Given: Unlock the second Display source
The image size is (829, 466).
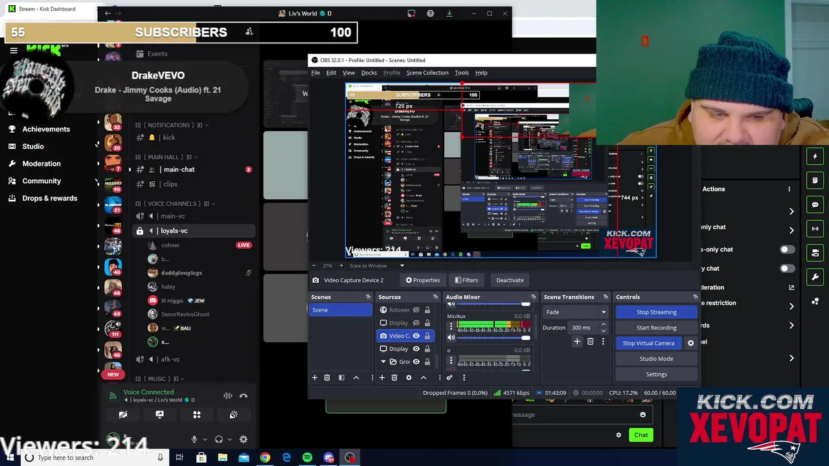Looking at the screenshot, I should point(427,349).
